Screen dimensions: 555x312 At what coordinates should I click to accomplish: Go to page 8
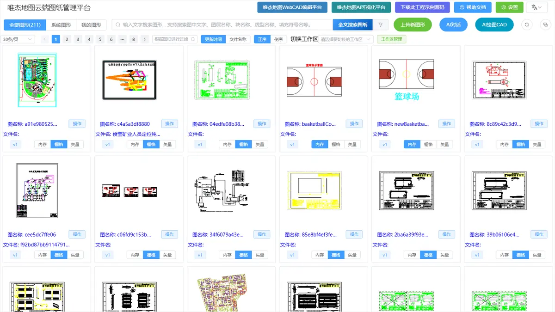coord(134,39)
